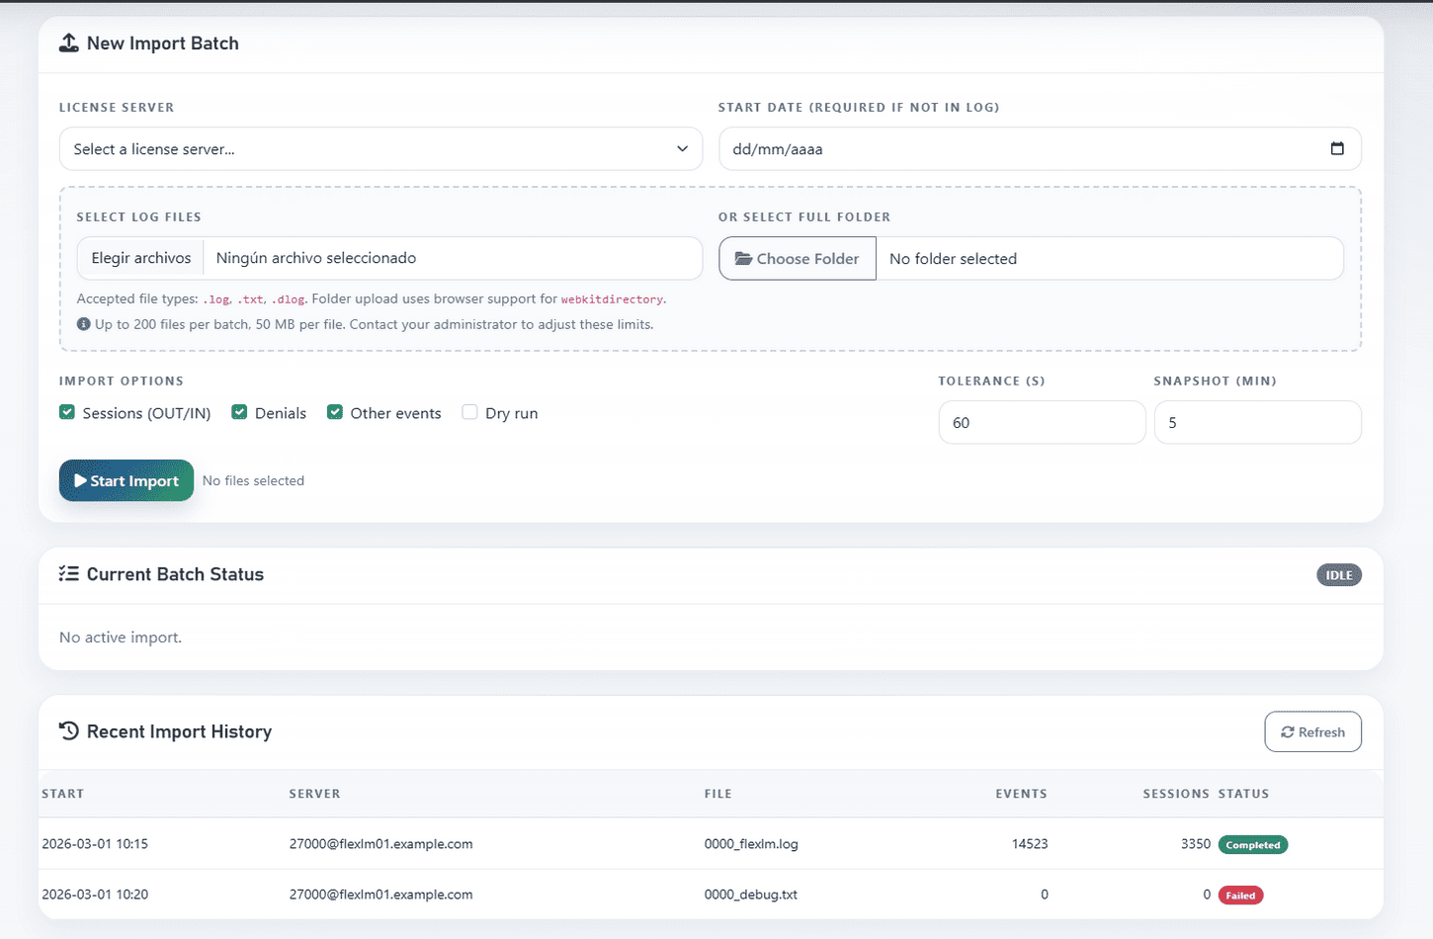The height and width of the screenshot is (939, 1433).
Task: Click the server name in the Completed row
Action: pos(380,844)
